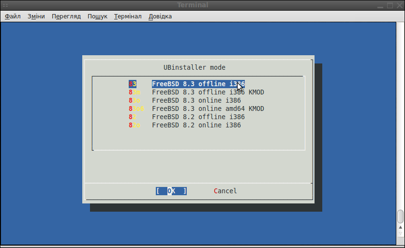The height and width of the screenshot is (248, 405).
Task: Maximize the Terminal window
Action: [x=390, y=5]
